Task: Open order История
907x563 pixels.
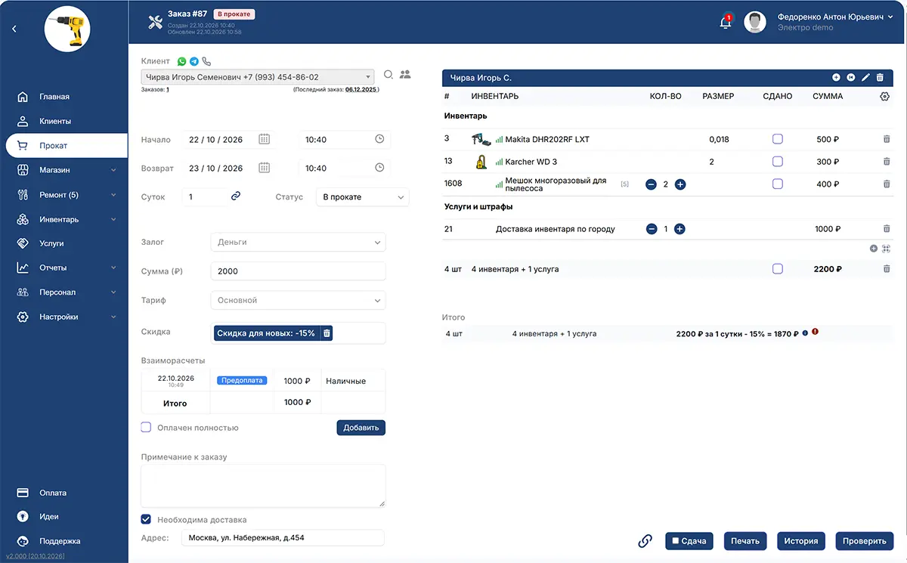Action: point(800,541)
